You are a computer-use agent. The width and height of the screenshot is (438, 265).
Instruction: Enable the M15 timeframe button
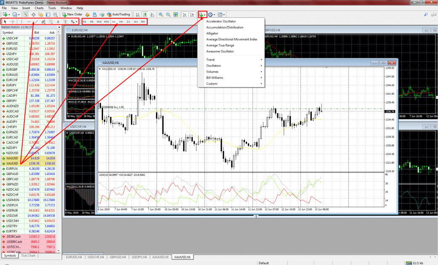pyautogui.click(x=99, y=21)
